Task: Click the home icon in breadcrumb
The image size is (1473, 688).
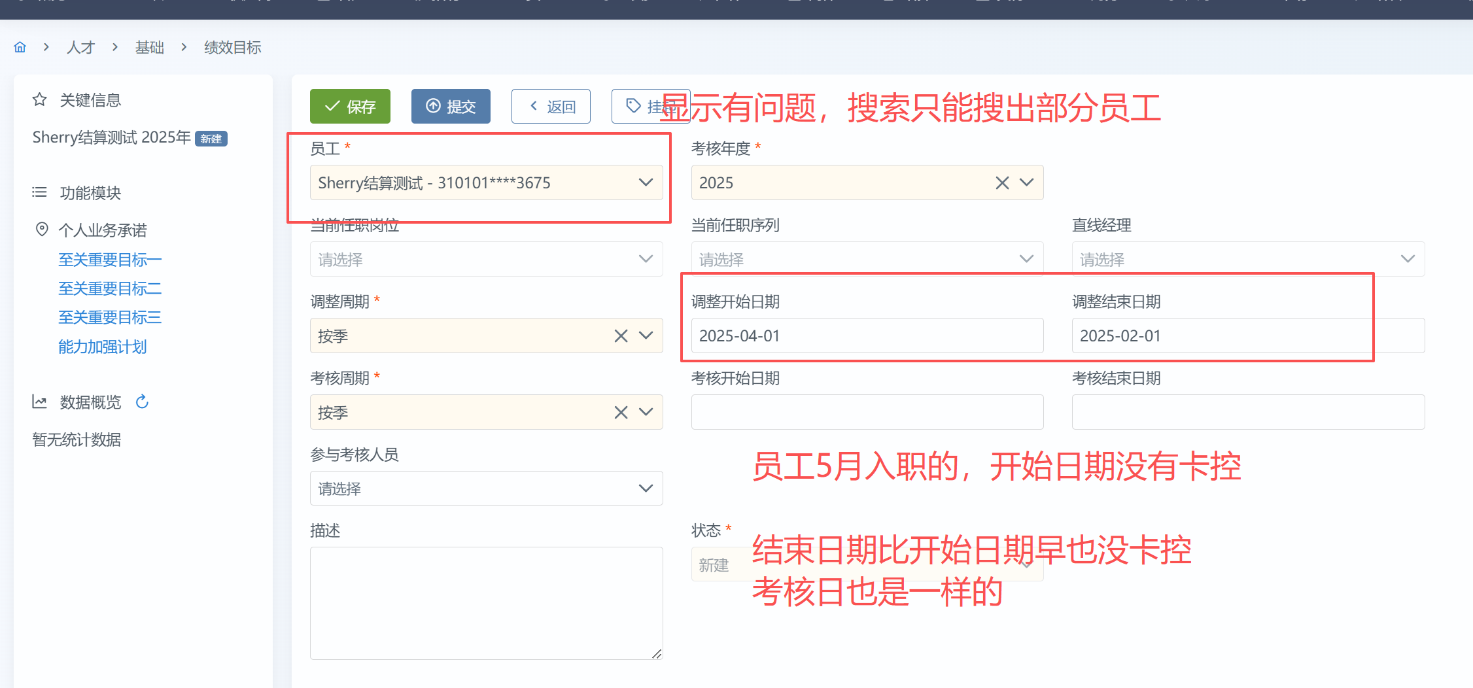Action: [x=20, y=47]
